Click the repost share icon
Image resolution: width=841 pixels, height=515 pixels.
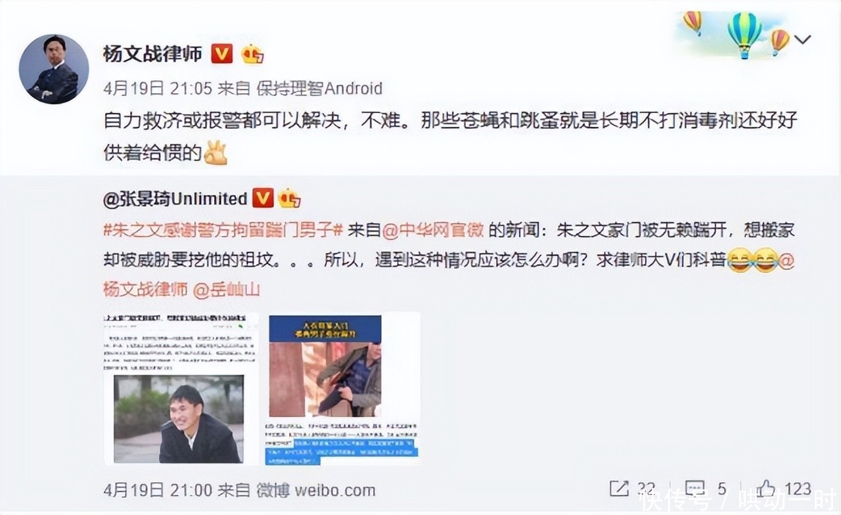tap(619, 489)
